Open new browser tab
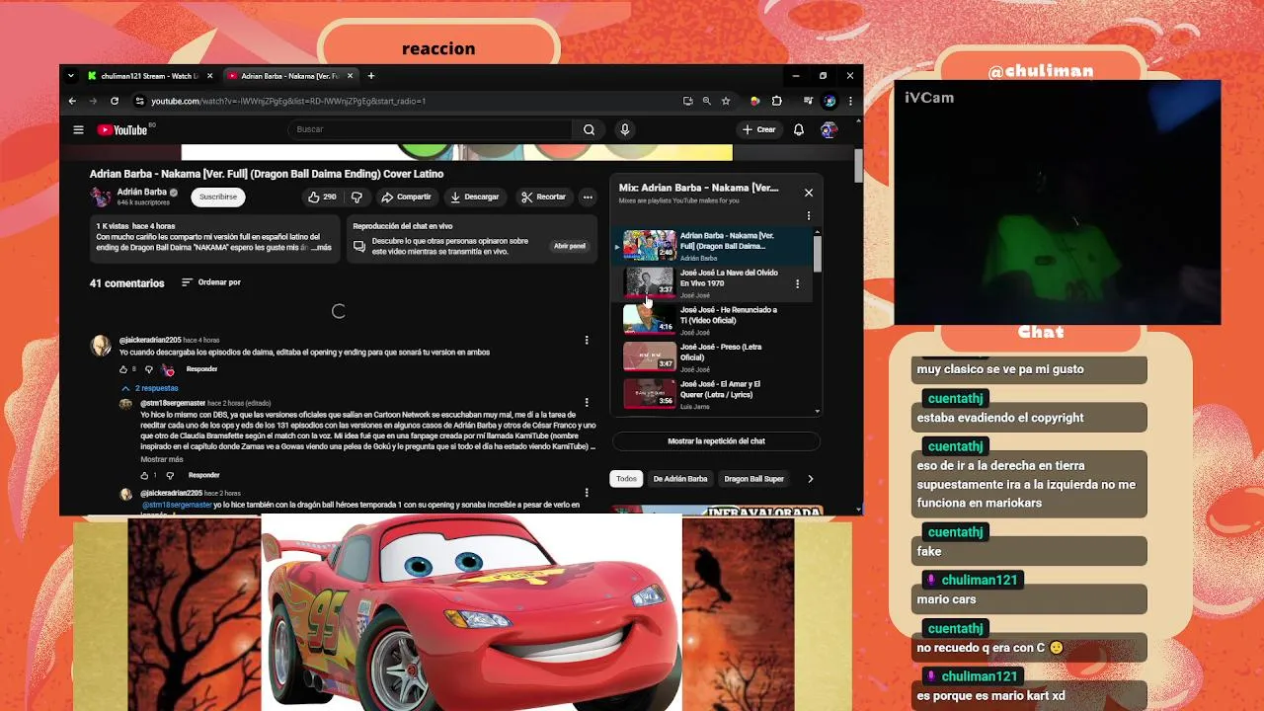Screen dimensions: 1264x711 (x=371, y=76)
